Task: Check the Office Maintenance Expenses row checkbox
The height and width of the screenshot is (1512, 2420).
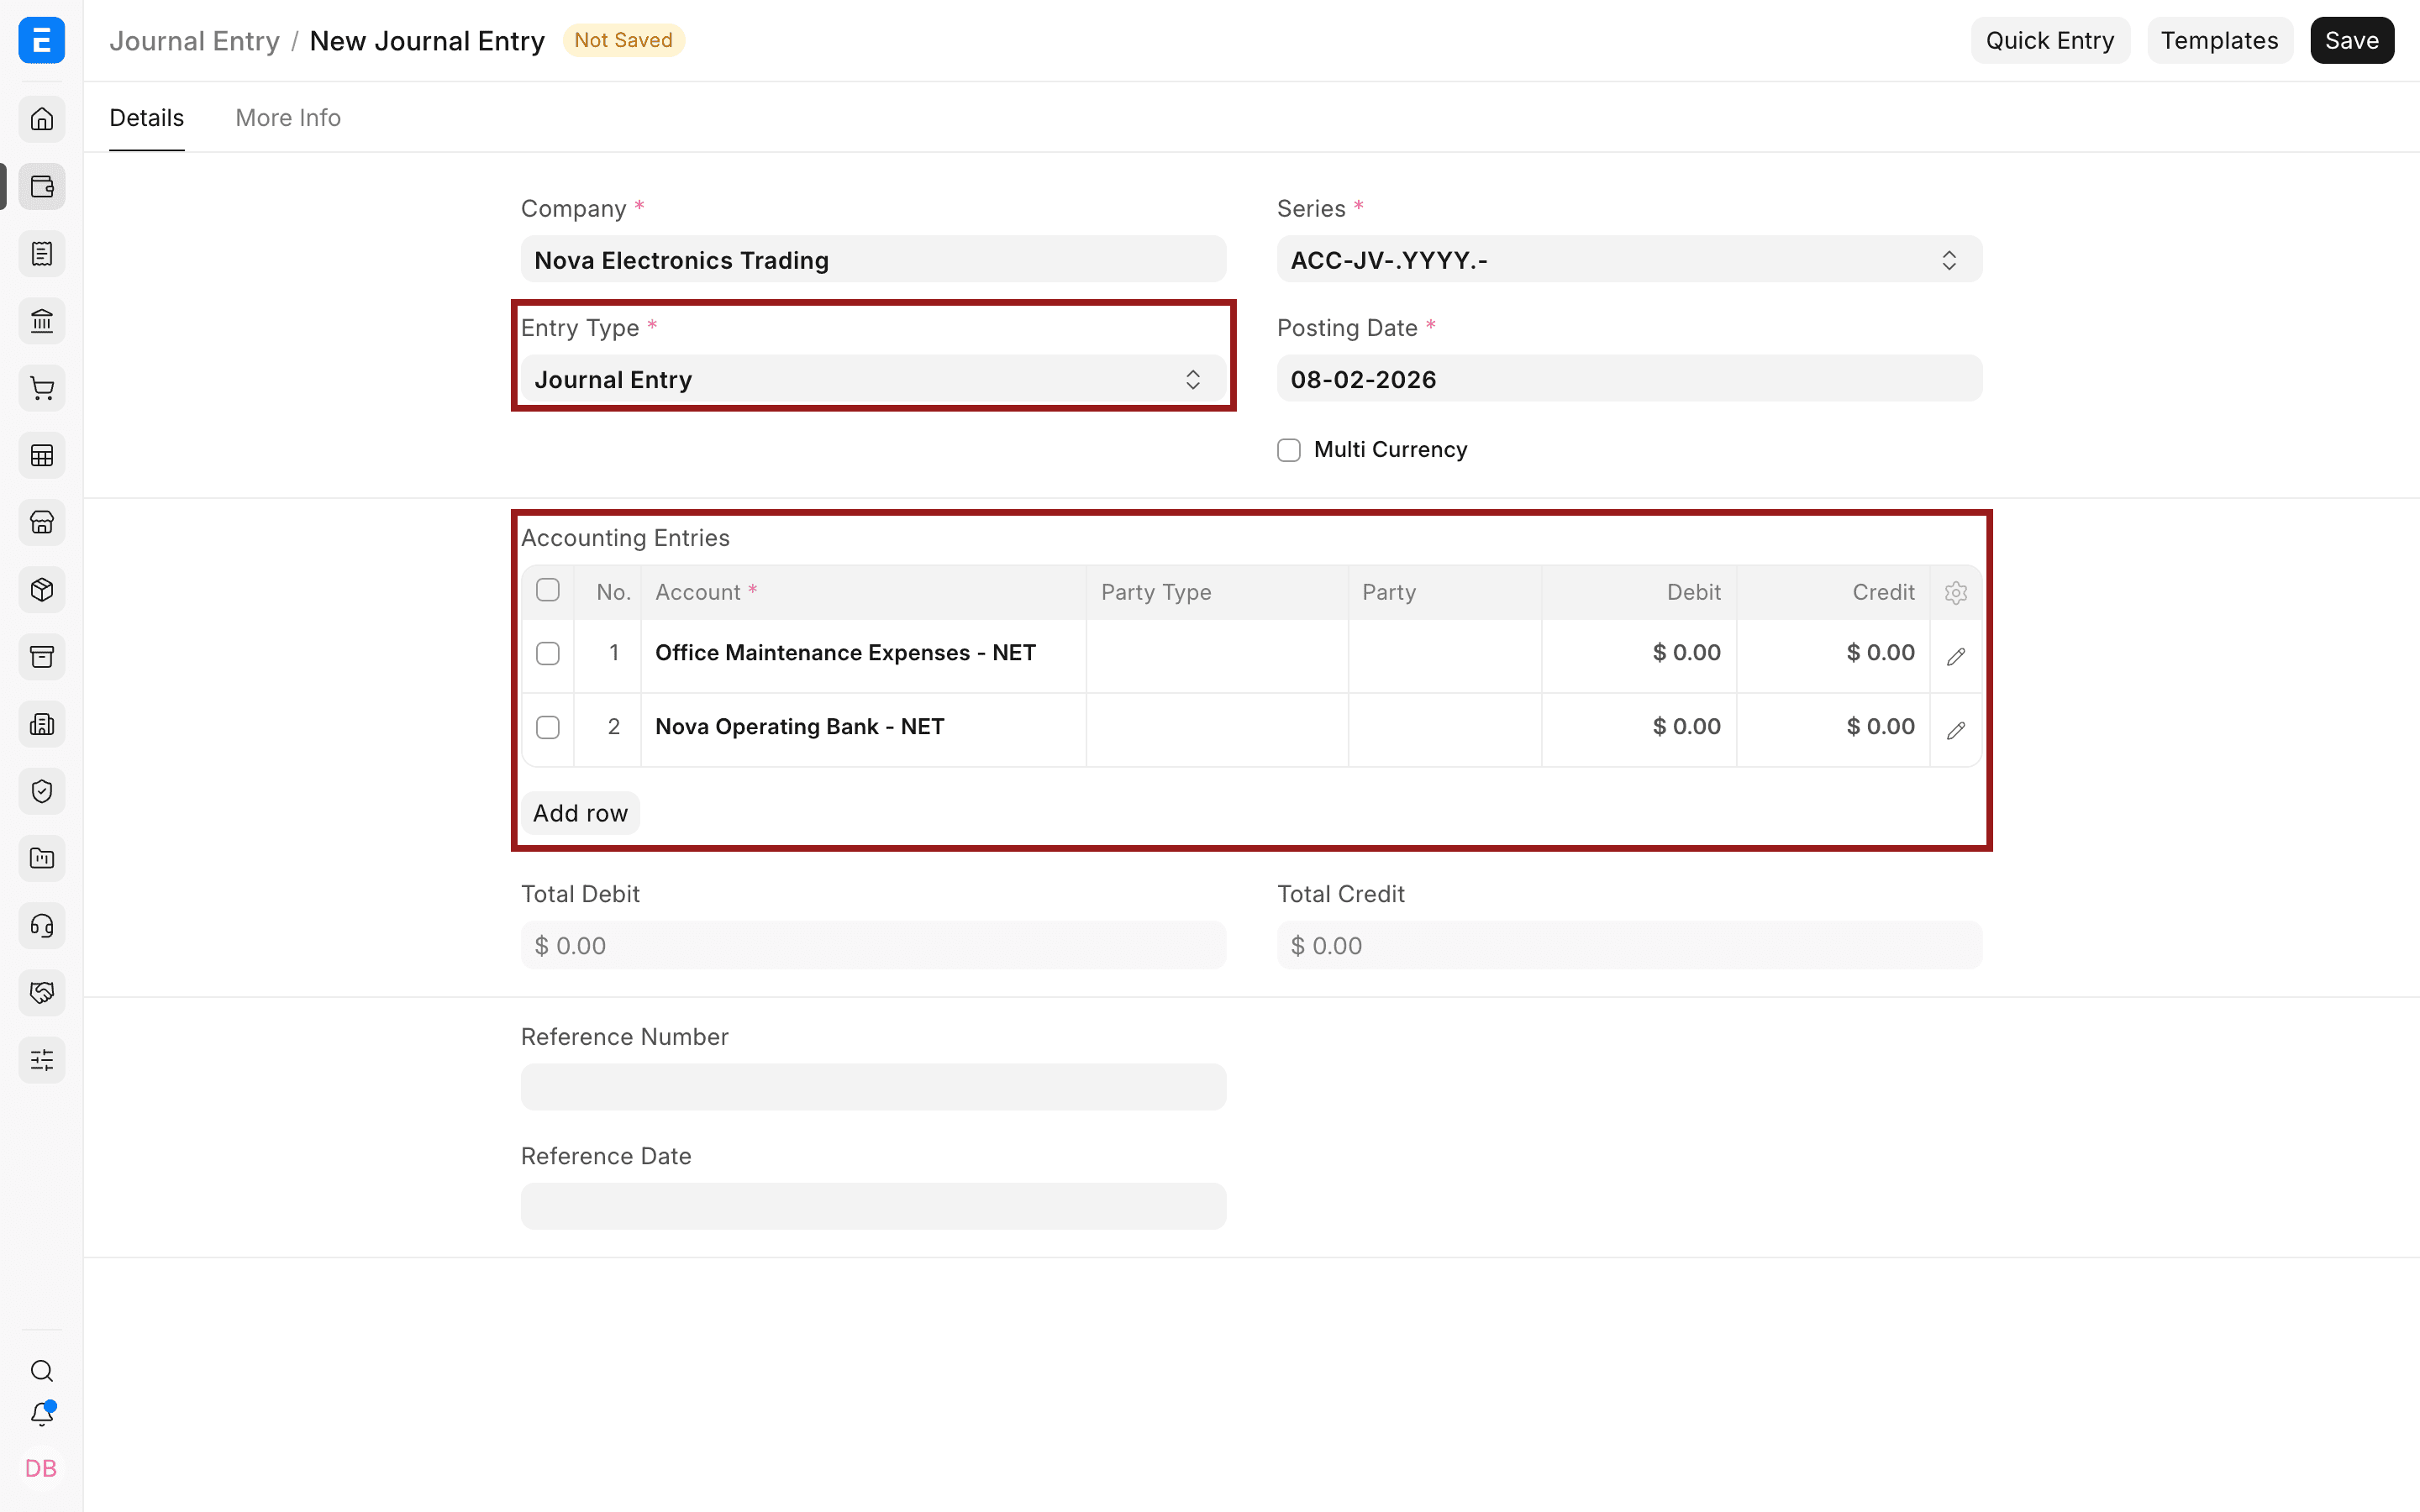Action: pyautogui.click(x=548, y=654)
